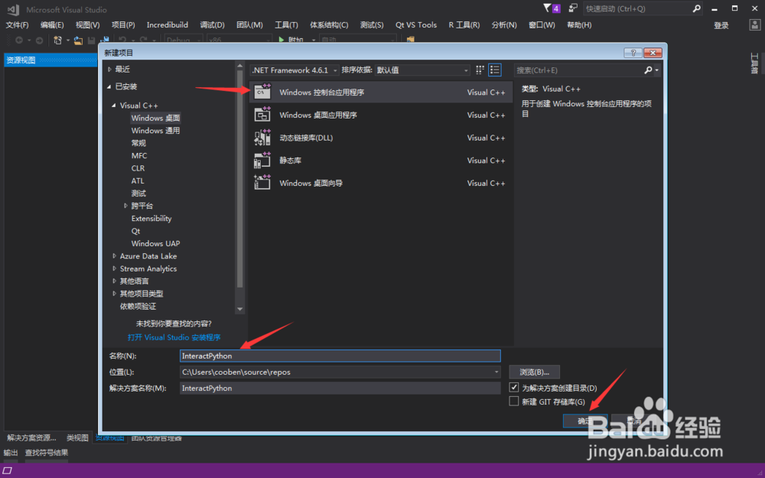This screenshot has width=765, height=478.
Task: Open the 位置(L) path dropdown arrow
Action: (x=496, y=372)
